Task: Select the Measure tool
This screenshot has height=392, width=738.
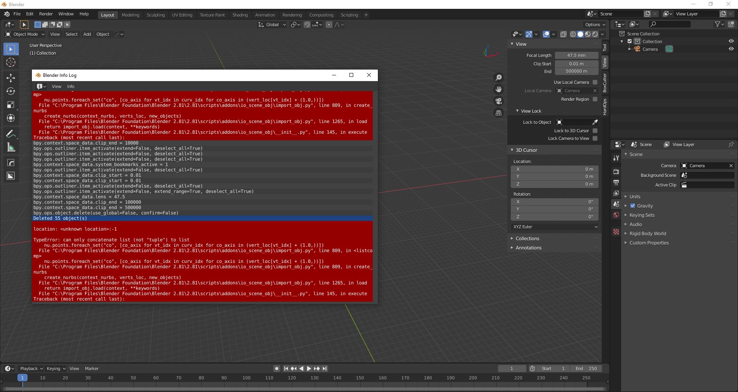Action: click(x=11, y=147)
